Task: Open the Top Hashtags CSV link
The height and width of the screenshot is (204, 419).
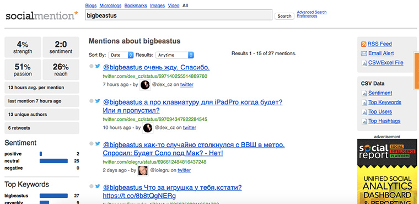Action: tap(384, 121)
